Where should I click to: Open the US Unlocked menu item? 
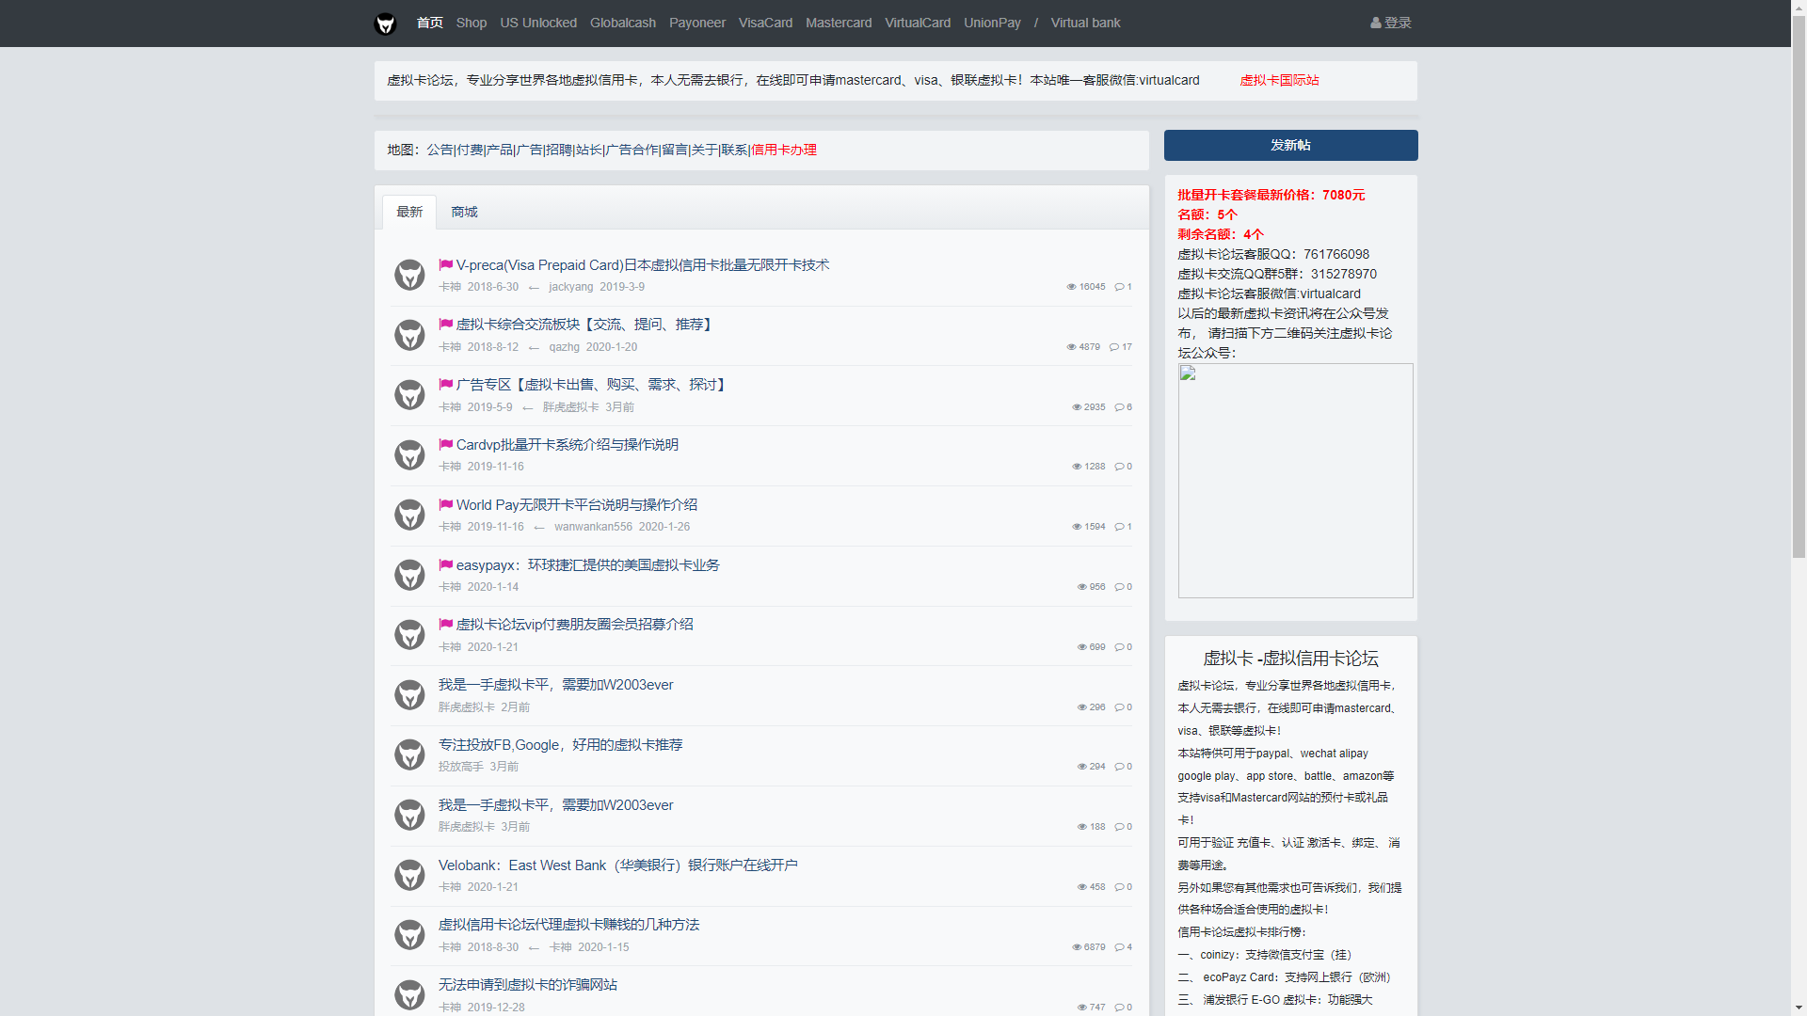pyautogui.click(x=538, y=23)
